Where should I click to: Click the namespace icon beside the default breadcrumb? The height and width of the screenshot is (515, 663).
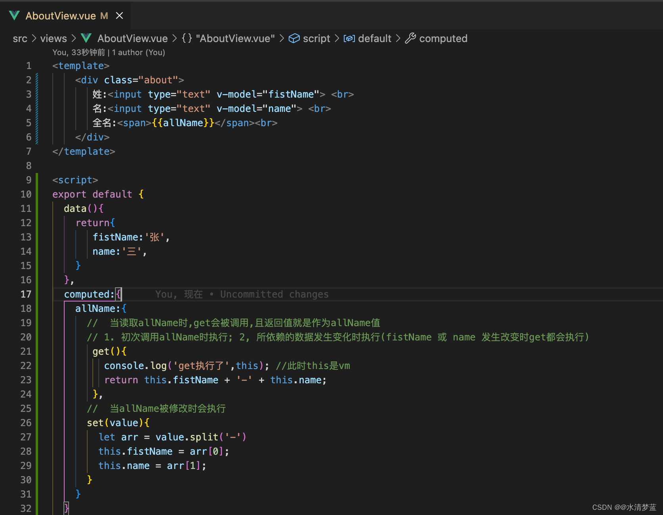coord(349,38)
